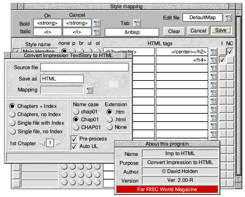Open the Edit file popup menu
Screen dimensions: 245x197
(x=228, y=17)
